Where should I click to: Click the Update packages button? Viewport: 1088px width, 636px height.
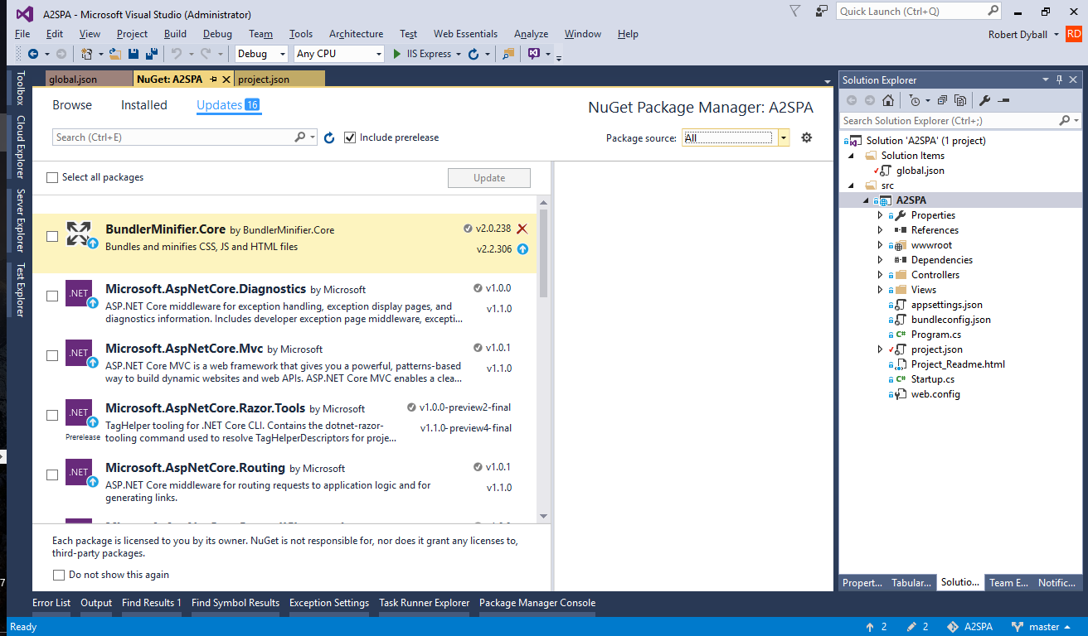click(489, 178)
